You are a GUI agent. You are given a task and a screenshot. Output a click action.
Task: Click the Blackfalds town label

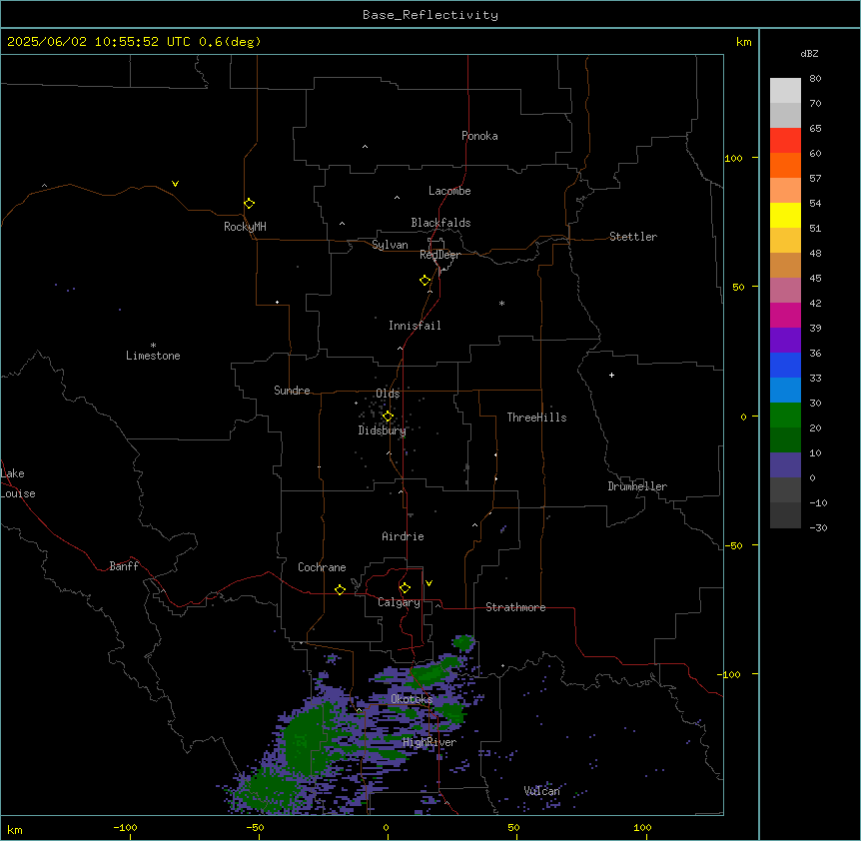(x=440, y=223)
